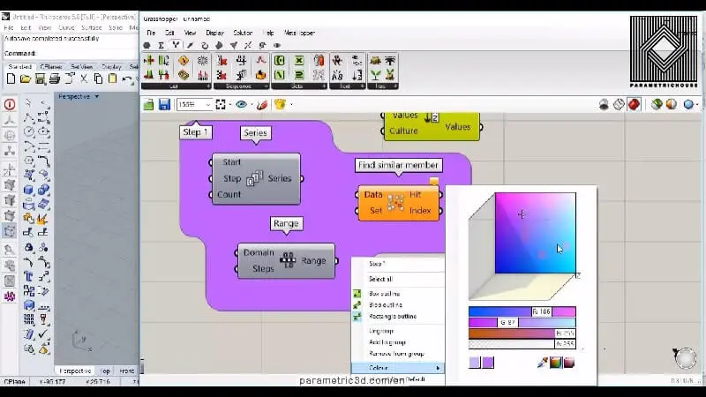The width and height of the screenshot is (706, 397).
Task: Click the Series component icon
Action: coord(254,179)
